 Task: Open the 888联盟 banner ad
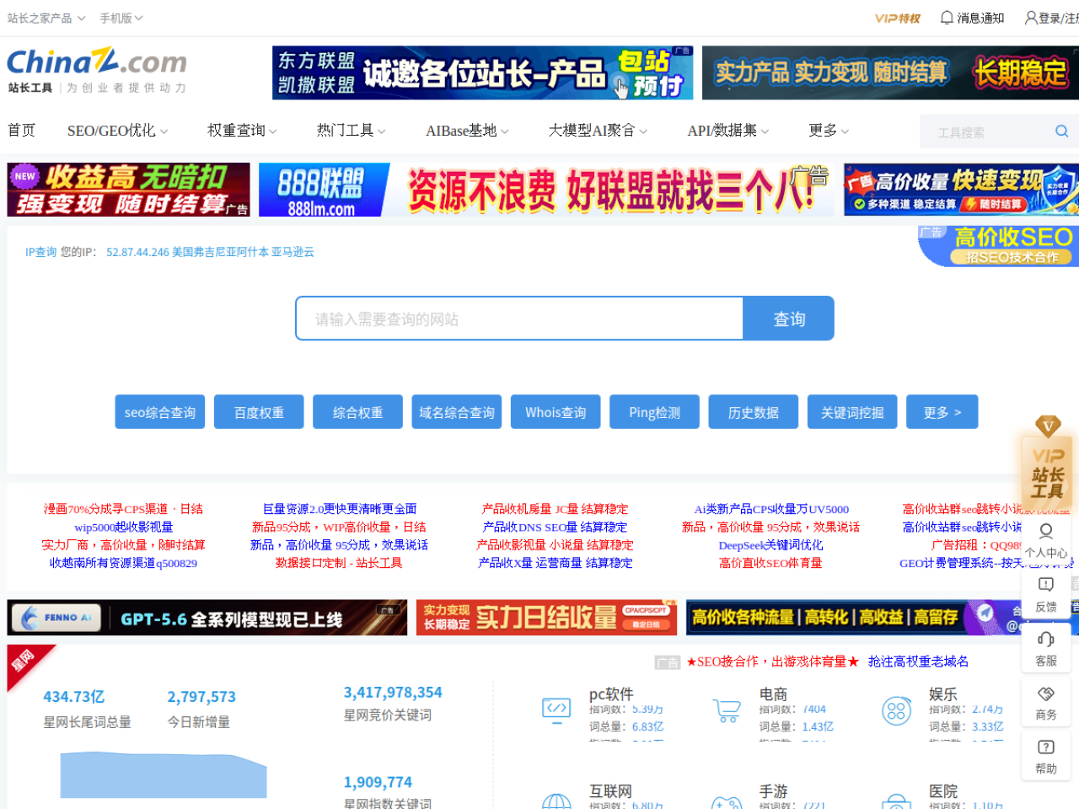tap(548, 190)
